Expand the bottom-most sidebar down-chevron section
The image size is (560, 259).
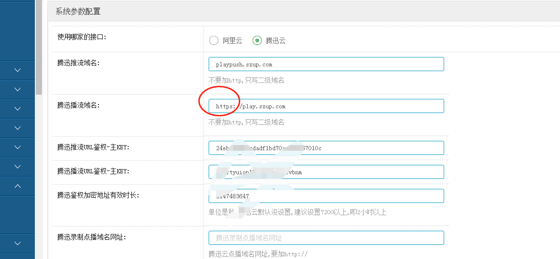point(17,243)
